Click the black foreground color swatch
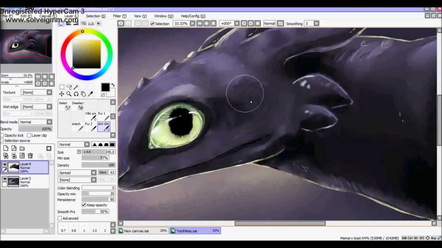The height and width of the screenshot is (248, 442). click(105, 87)
